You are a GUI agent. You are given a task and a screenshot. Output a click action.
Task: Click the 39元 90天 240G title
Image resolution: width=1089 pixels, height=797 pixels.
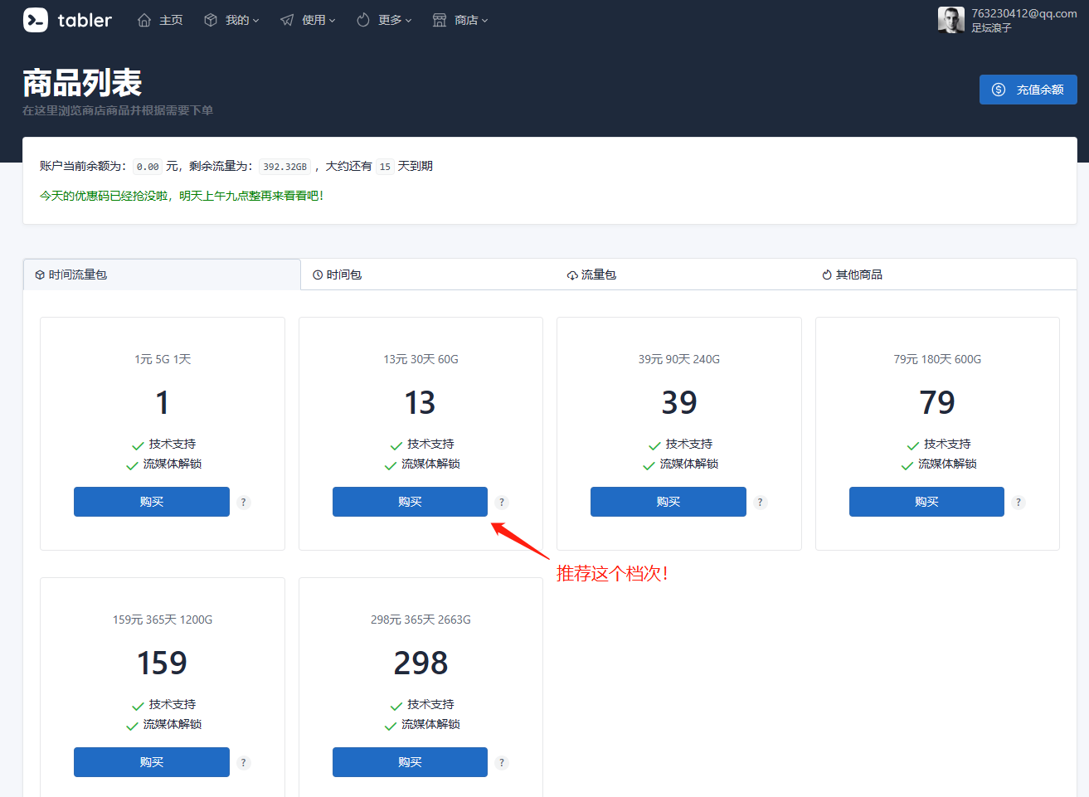[679, 359]
